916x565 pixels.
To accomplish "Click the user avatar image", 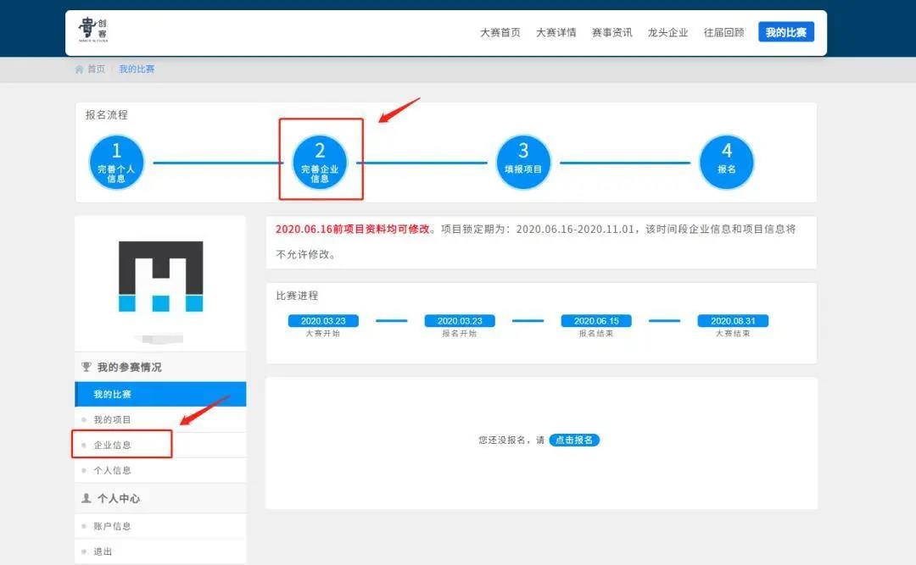I will pyautogui.click(x=160, y=277).
